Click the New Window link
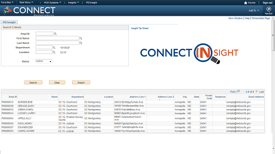 235,18
